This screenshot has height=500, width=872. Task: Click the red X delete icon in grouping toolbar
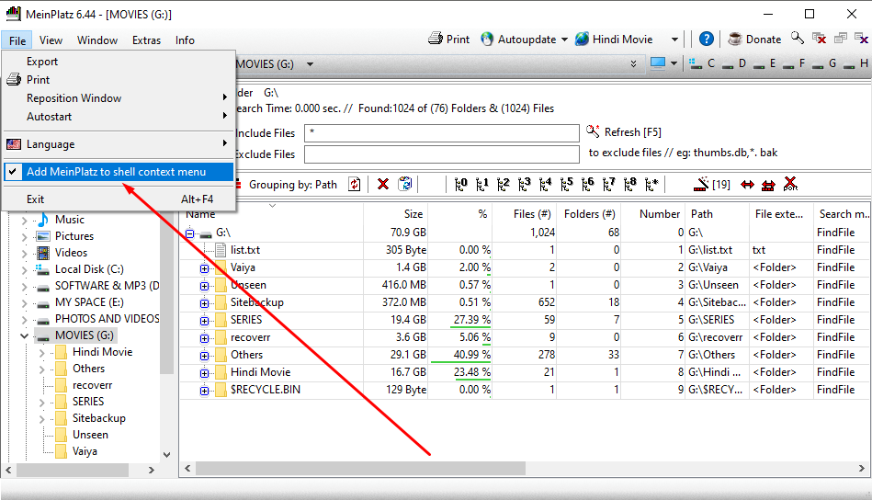[x=382, y=184]
